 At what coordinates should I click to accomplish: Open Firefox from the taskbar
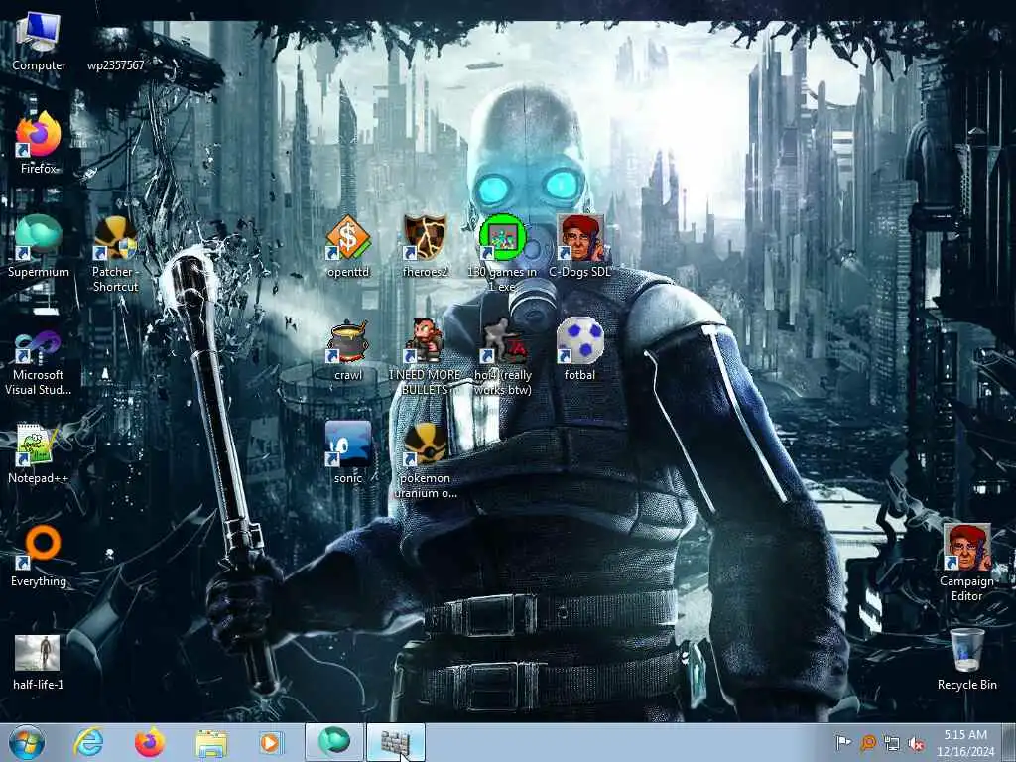coord(149,742)
